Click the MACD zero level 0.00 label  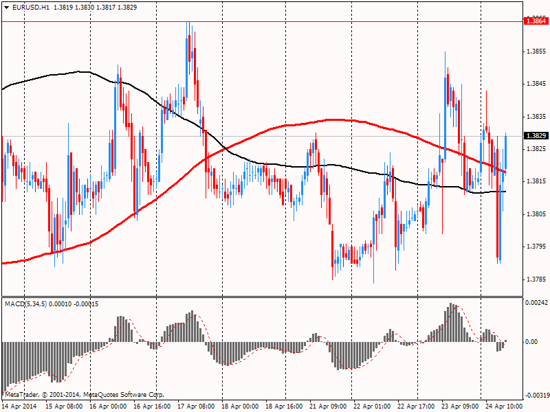[x=532, y=341]
